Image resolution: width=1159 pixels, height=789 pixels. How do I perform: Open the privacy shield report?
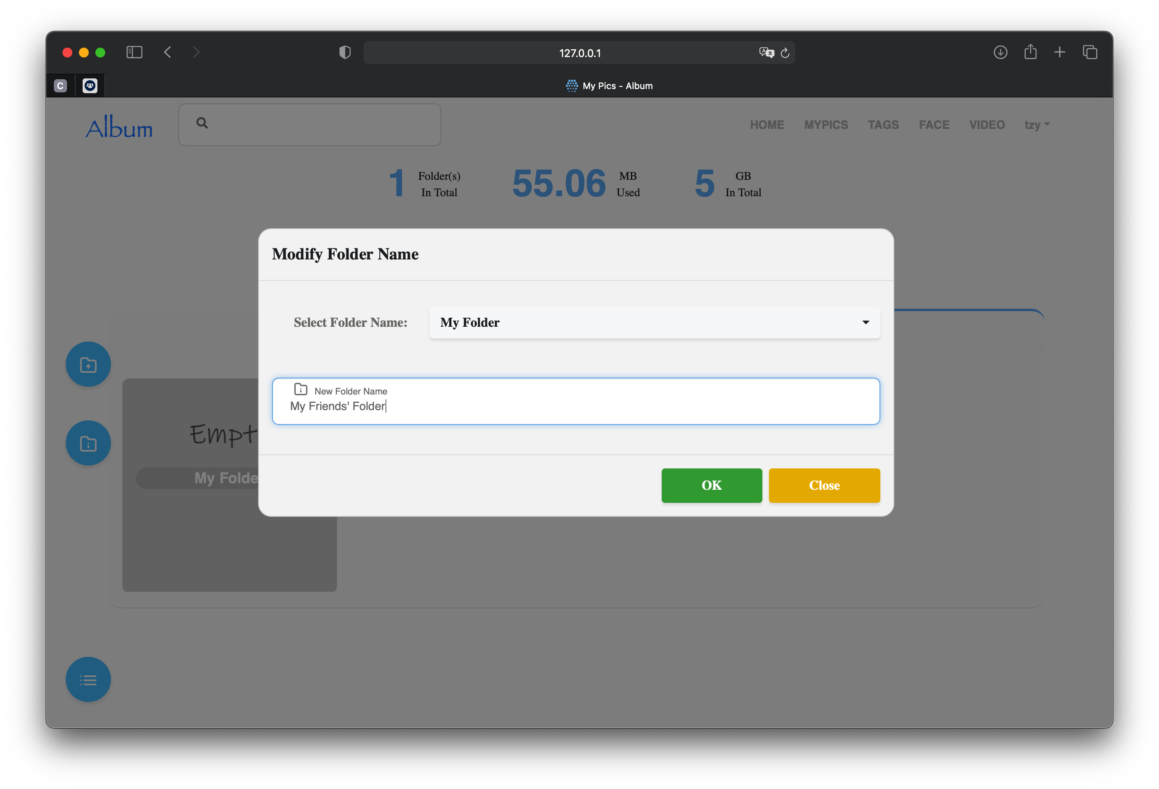344,52
